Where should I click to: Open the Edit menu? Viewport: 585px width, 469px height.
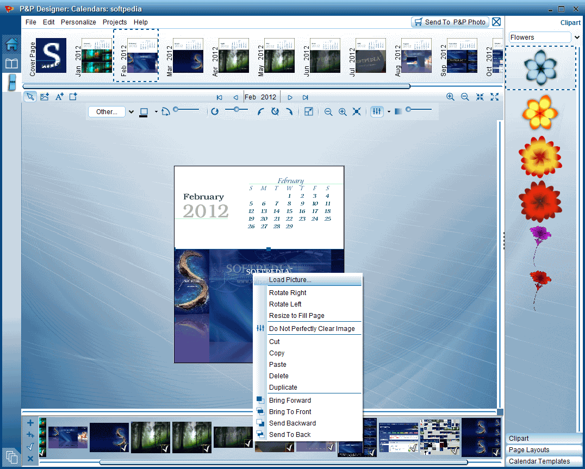(x=48, y=22)
